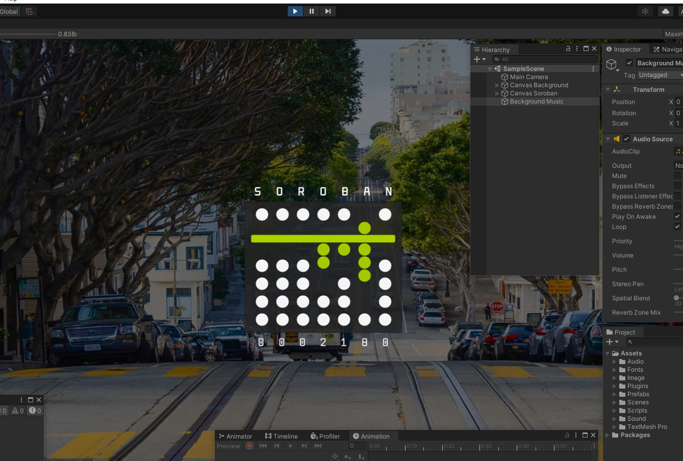Click the Audio Source speaker icon
The image size is (683, 461).
point(617,139)
